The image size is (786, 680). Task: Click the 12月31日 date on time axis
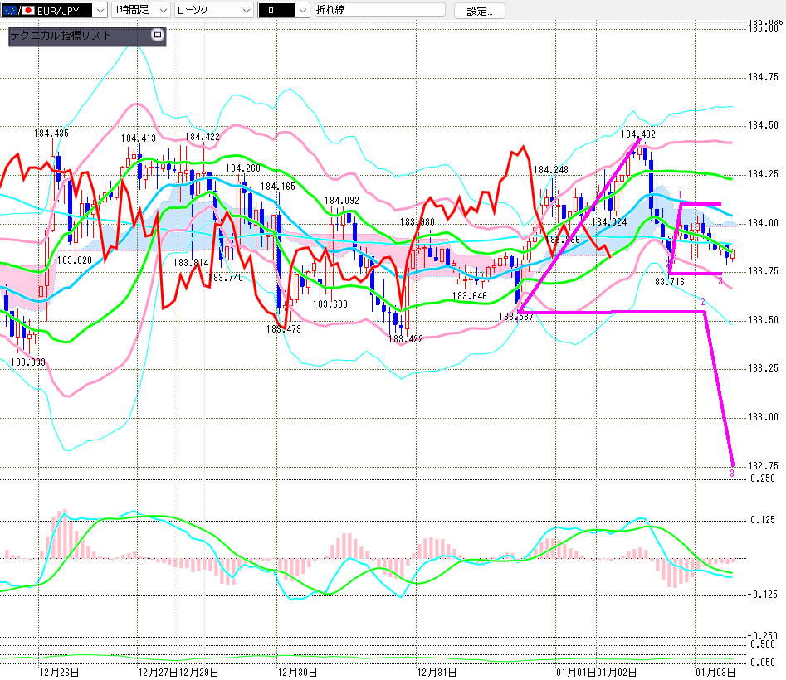(x=437, y=671)
